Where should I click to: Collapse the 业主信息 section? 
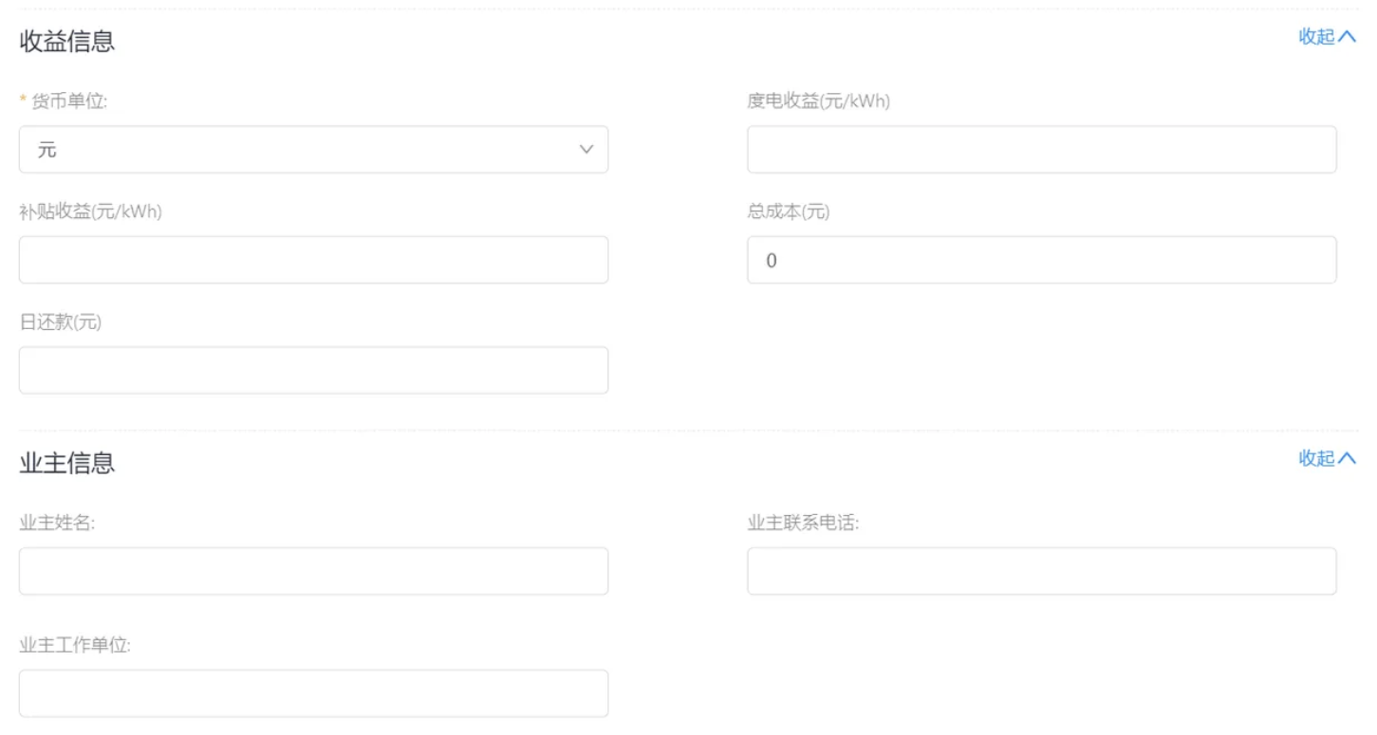[1327, 459]
